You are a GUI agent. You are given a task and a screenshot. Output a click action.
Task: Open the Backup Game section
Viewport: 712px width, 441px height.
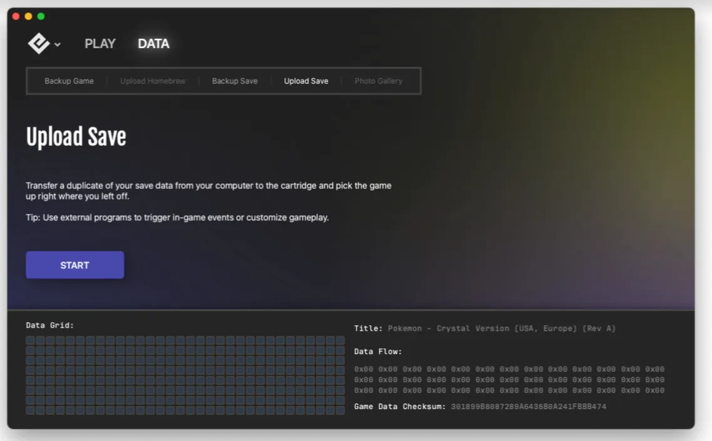(69, 81)
